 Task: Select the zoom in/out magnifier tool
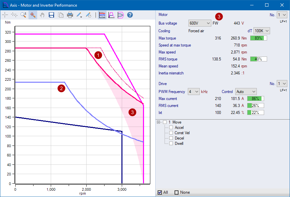coord(24,15)
